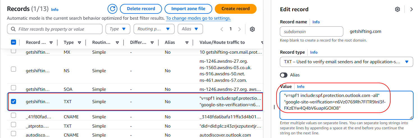Go to next page of records

point(239,29)
